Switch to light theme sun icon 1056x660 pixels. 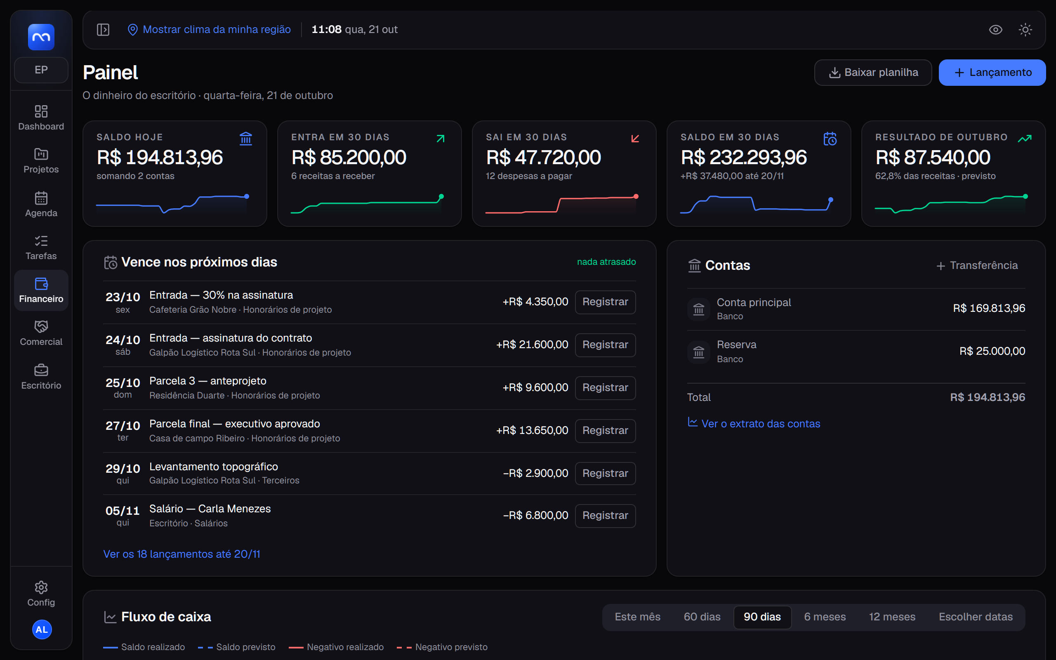click(1025, 30)
